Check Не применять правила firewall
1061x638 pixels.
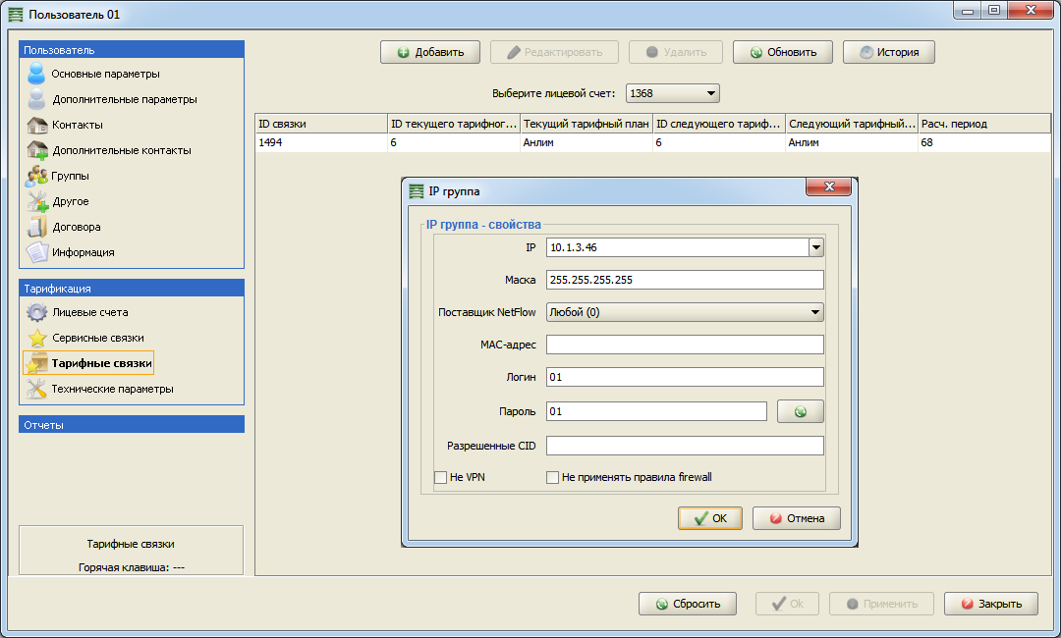[553, 478]
